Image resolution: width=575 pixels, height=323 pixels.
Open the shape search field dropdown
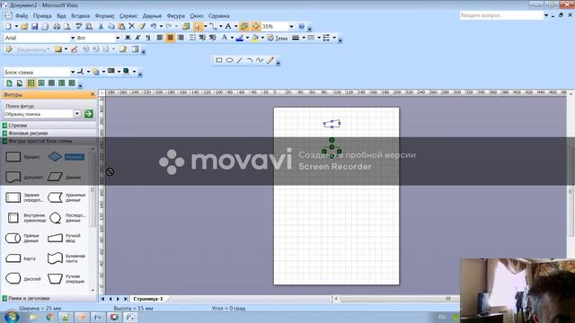(77, 114)
